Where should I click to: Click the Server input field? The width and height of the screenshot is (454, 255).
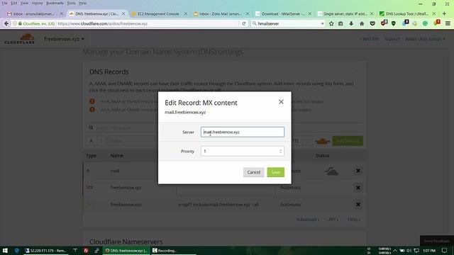tap(243, 132)
